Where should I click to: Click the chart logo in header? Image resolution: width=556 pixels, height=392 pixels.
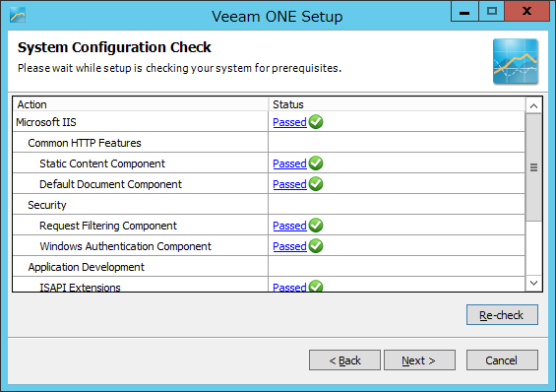516,61
